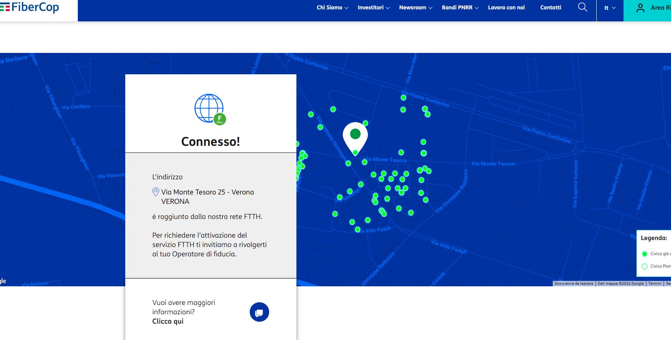This screenshot has width=671, height=340.
Task: Click the location pin beside Via Monte Tesoro 25
Action: click(x=156, y=192)
